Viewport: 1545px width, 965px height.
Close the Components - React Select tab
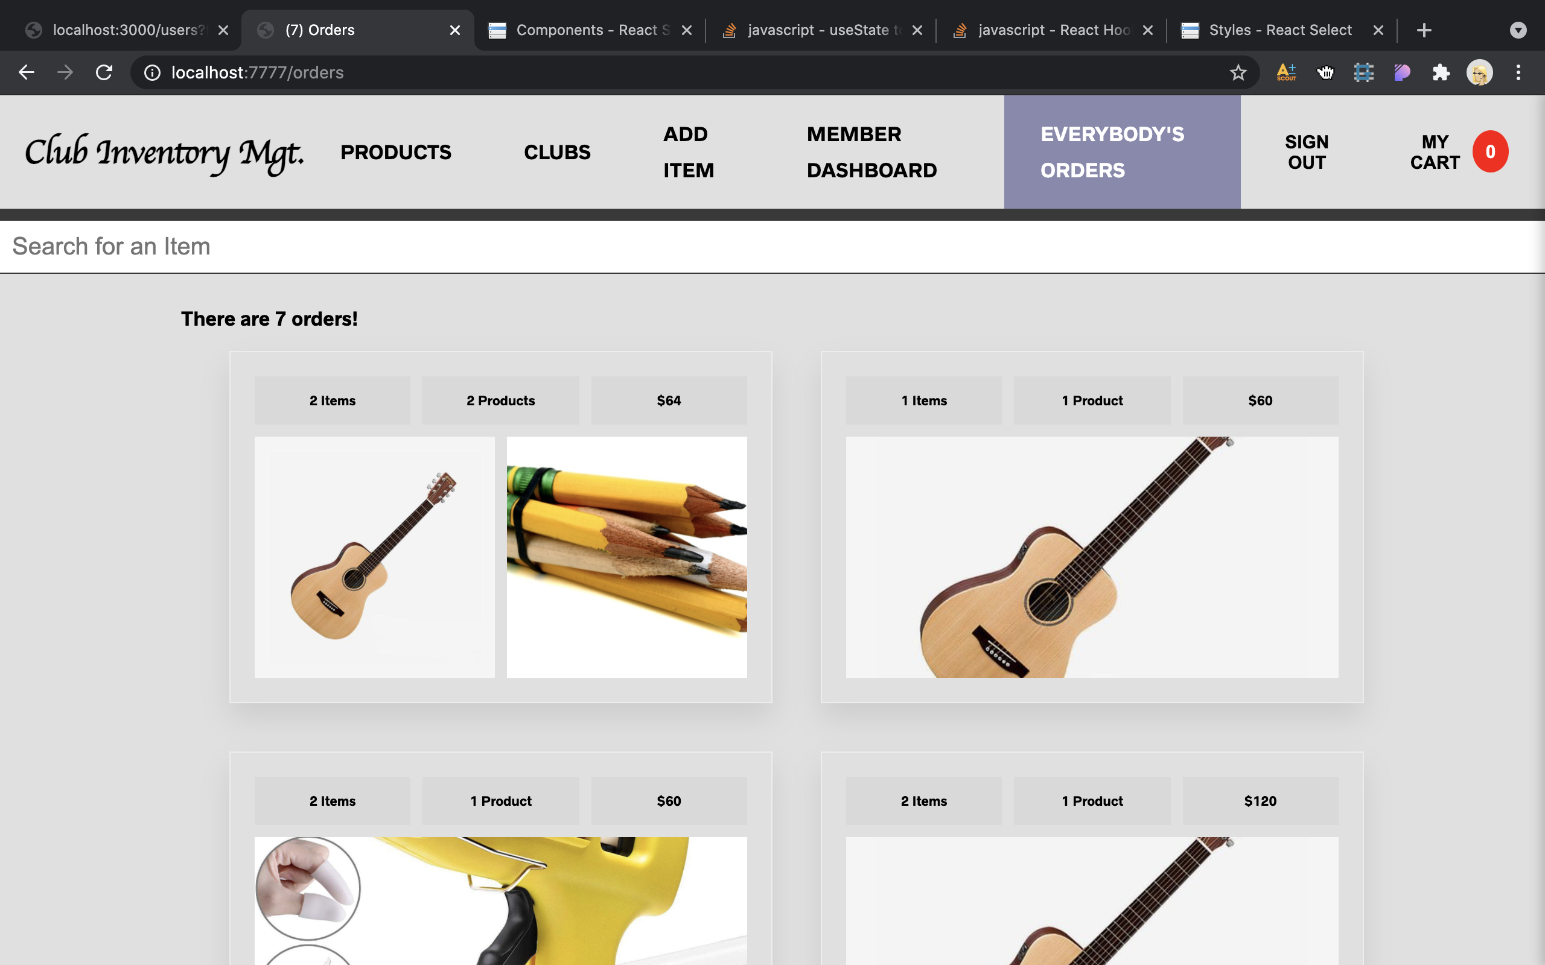686,30
